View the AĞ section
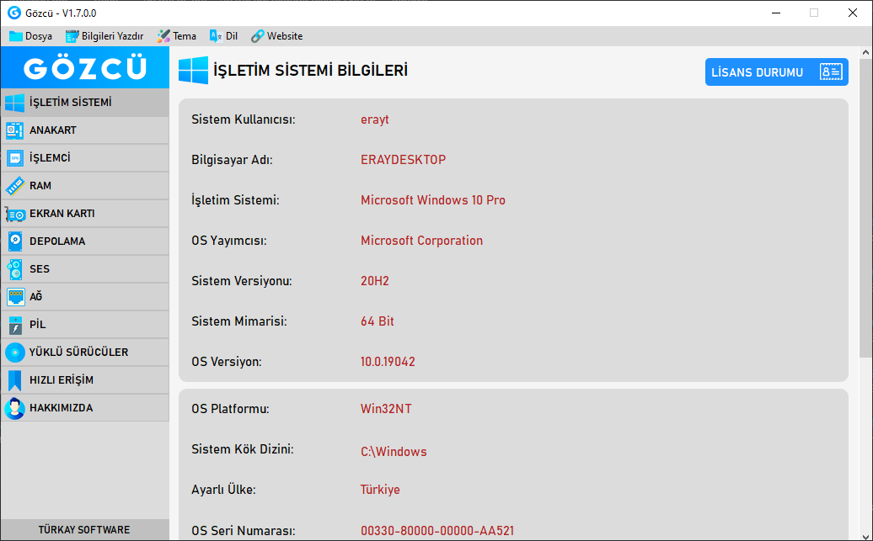Image resolution: width=873 pixels, height=541 pixels. pos(85,297)
